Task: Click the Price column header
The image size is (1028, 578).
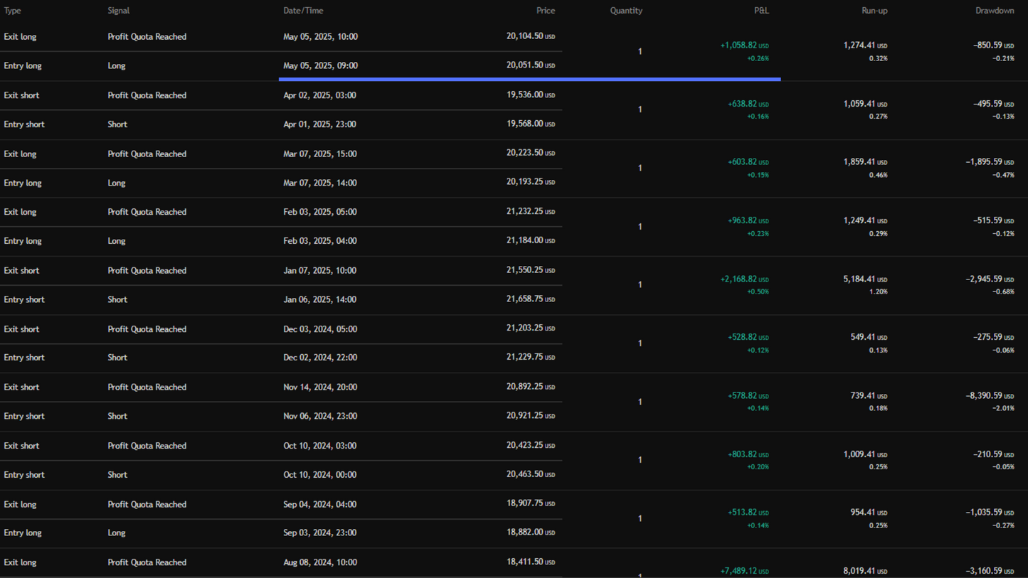Action: click(x=546, y=11)
